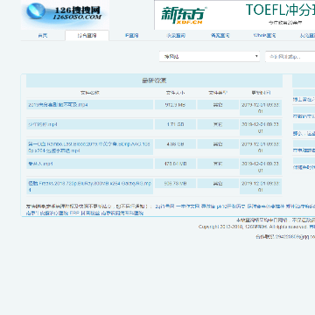Select the highlighted second navigation tab
The image size is (315, 315).
tap(87, 36)
